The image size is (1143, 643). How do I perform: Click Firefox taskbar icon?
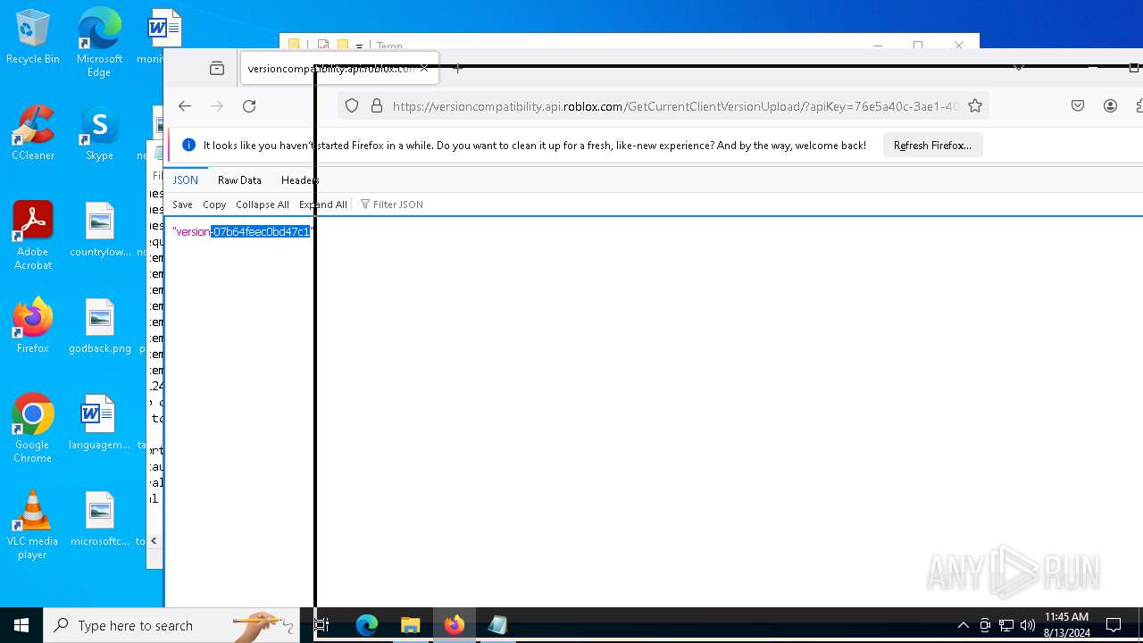point(454,625)
